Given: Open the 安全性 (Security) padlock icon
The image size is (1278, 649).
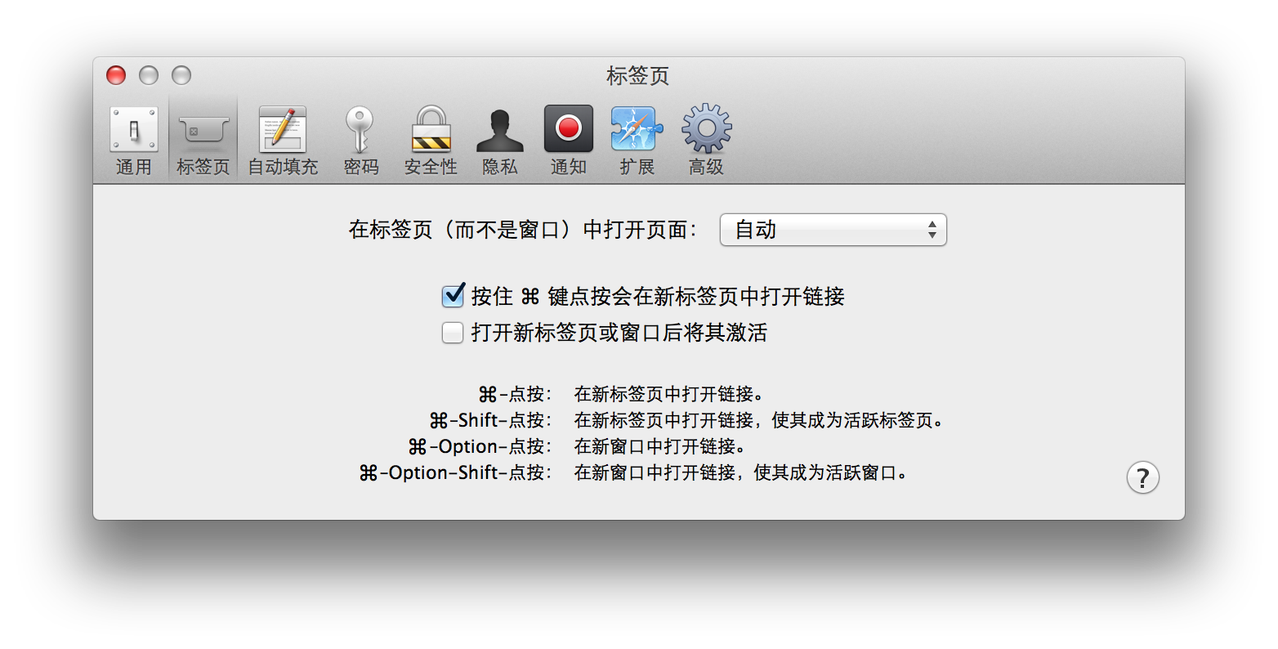Looking at the screenshot, I should [431, 139].
